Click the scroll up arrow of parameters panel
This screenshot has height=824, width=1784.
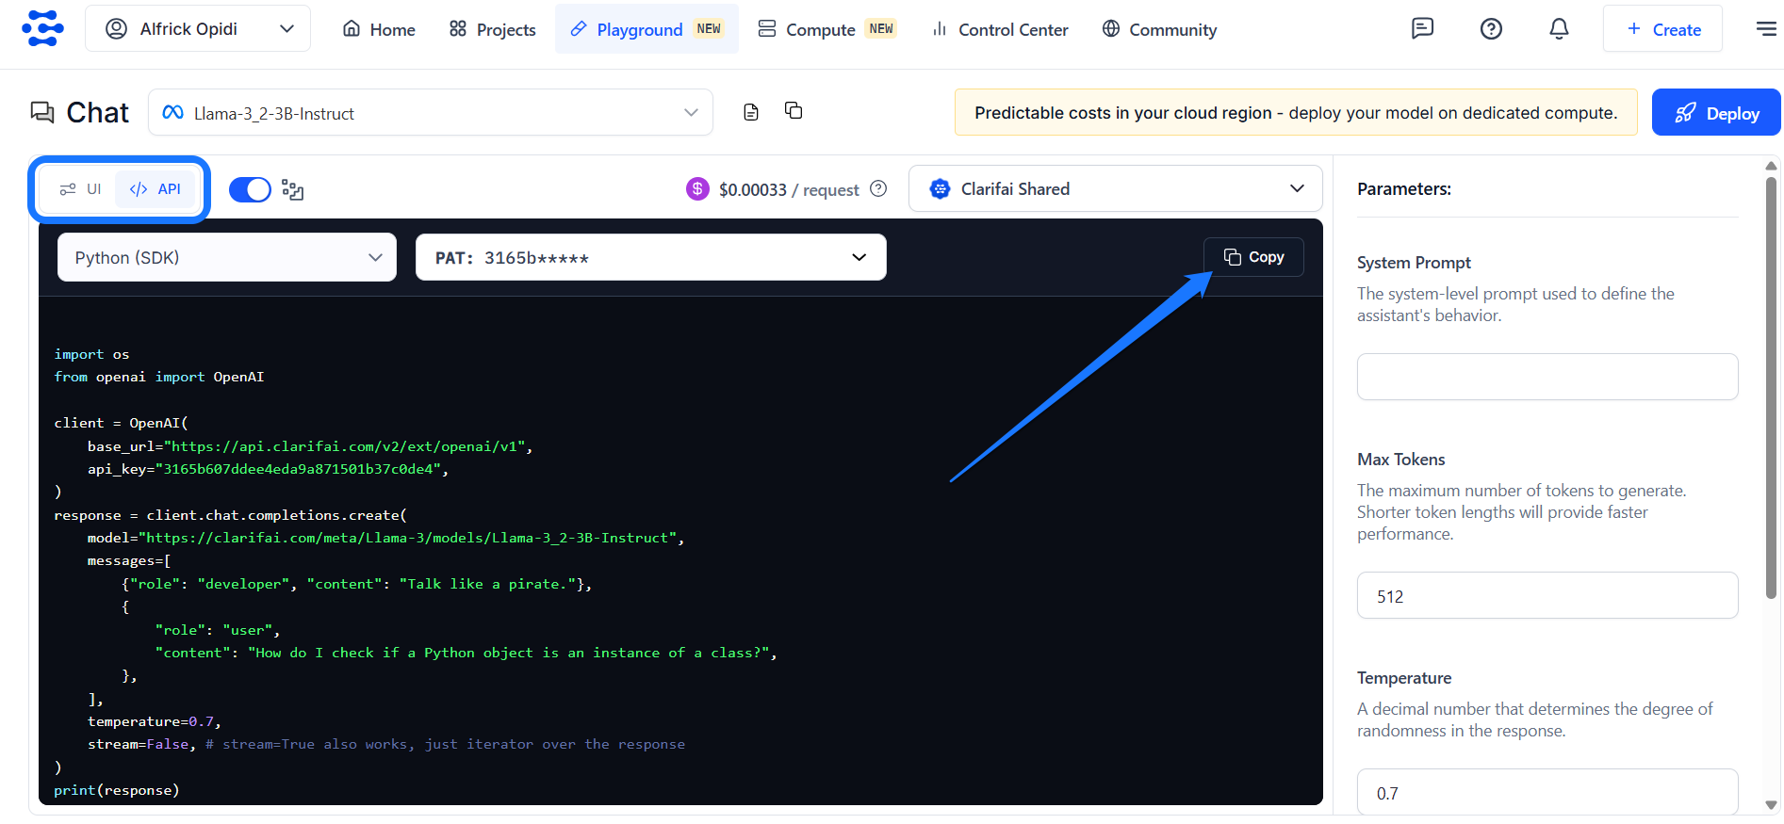tap(1771, 166)
